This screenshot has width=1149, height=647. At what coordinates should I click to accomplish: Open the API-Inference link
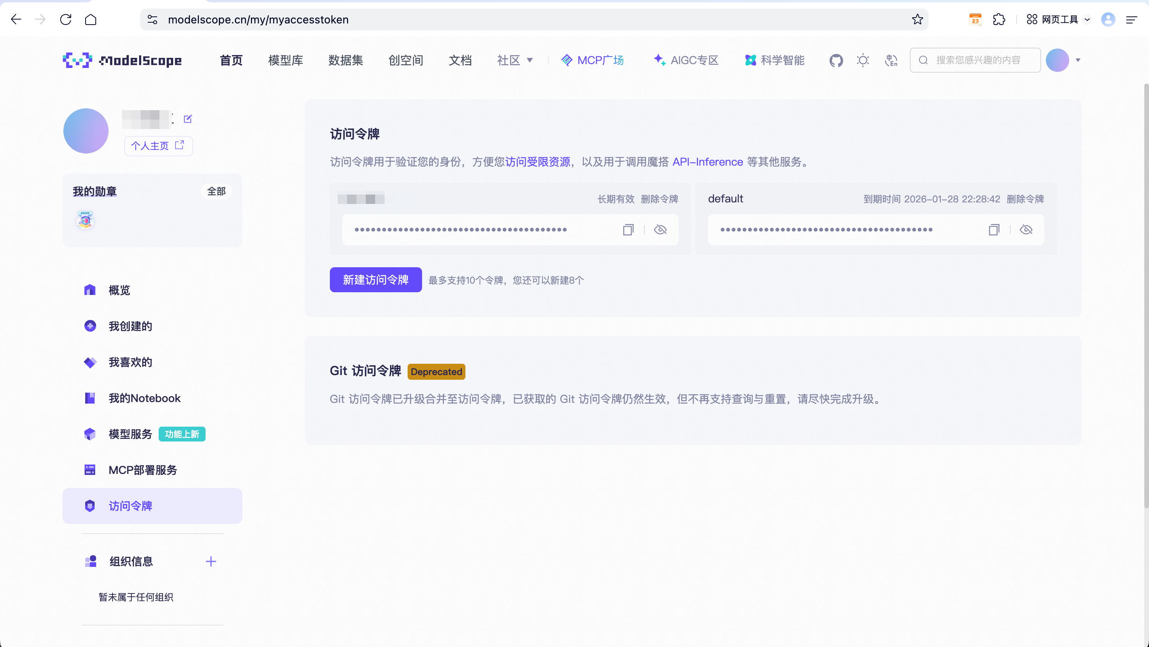point(707,162)
